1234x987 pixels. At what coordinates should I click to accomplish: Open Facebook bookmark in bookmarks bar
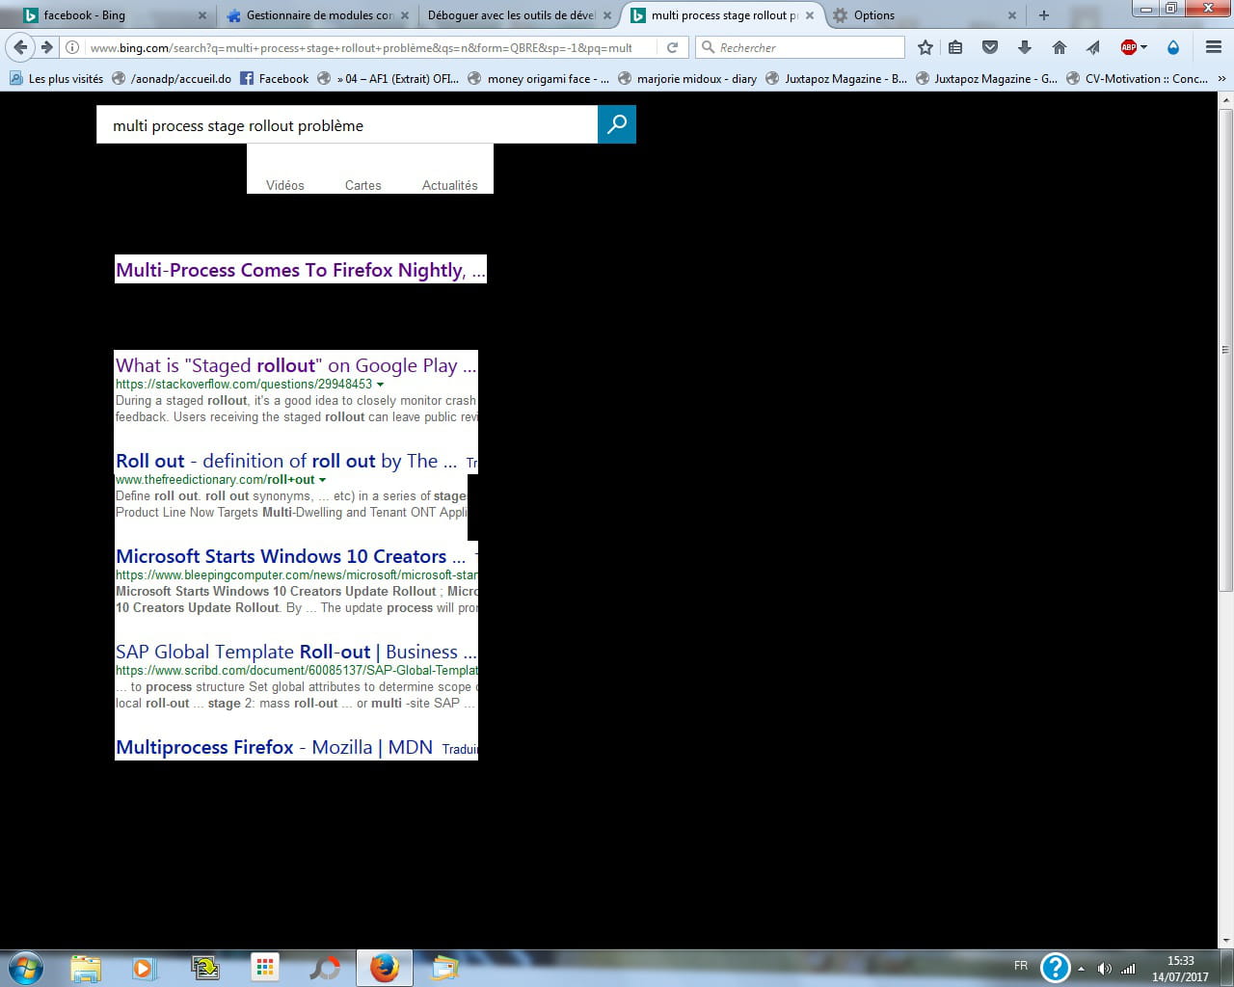(275, 79)
